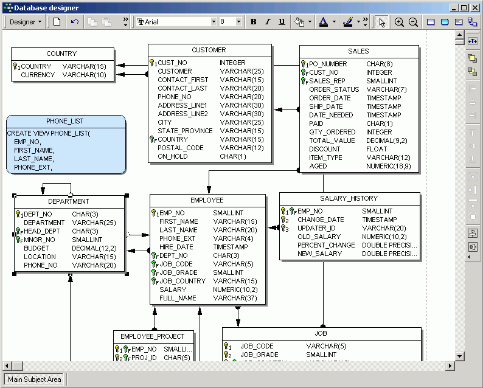Click the Add Note tool button

point(459,22)
